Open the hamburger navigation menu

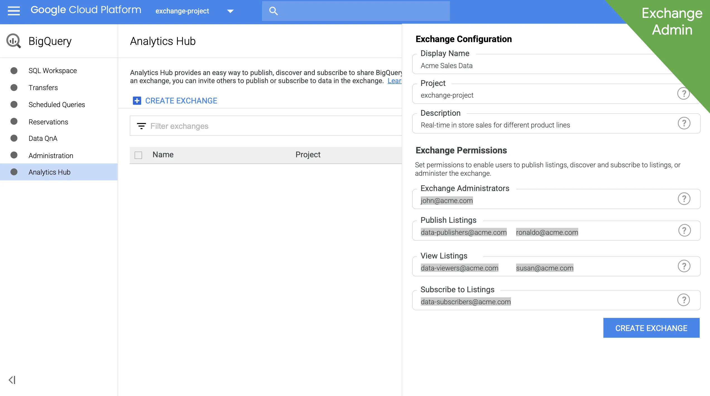[14, 11]
